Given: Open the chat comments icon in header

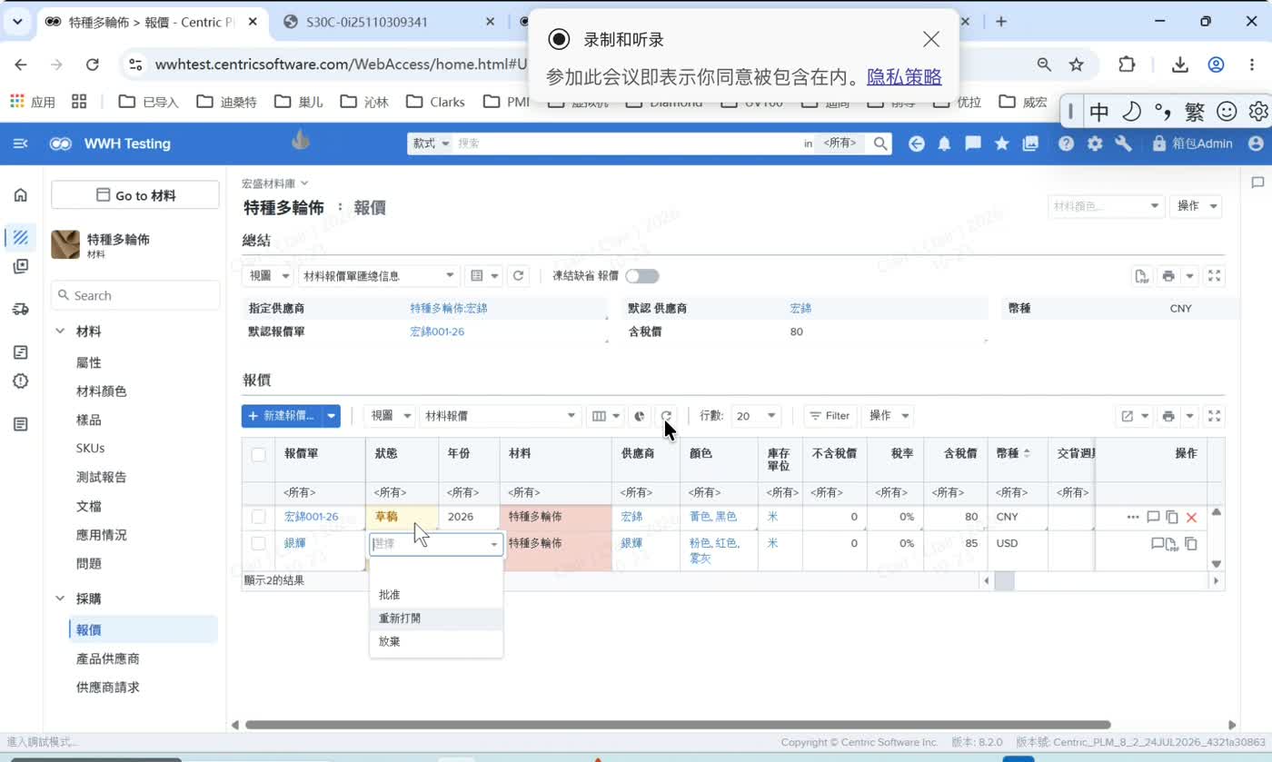Looking at the screenshot, I should [x=973, y=143].
